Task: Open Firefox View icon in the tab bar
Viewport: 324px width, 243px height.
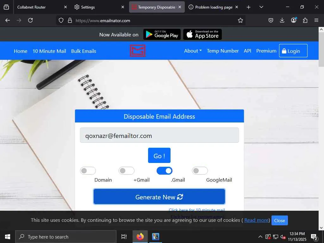Action: pyautogui.click(x=6, y=7)
